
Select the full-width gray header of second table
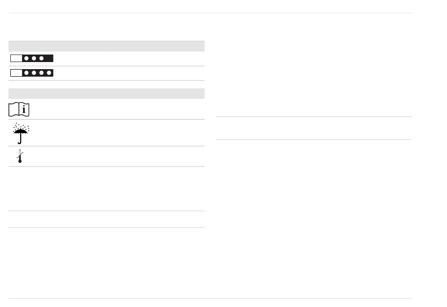(x=106, y=94)
